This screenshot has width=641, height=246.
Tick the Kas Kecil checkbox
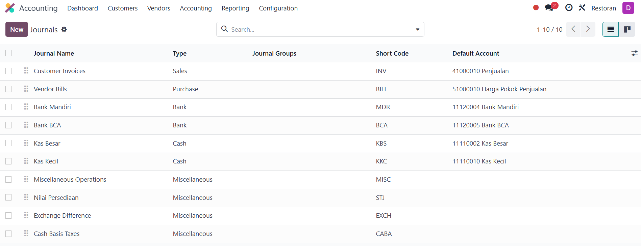coord(8,161)
